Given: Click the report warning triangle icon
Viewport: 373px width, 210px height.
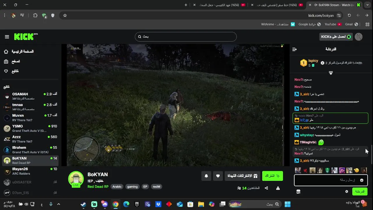Looking at the screenshot, I should point(278,188).
